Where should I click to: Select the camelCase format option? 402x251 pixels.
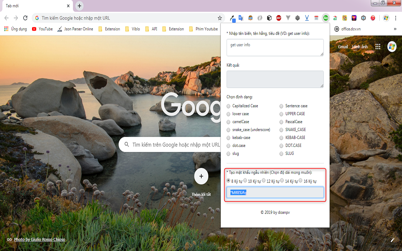(x=229, y=122)
